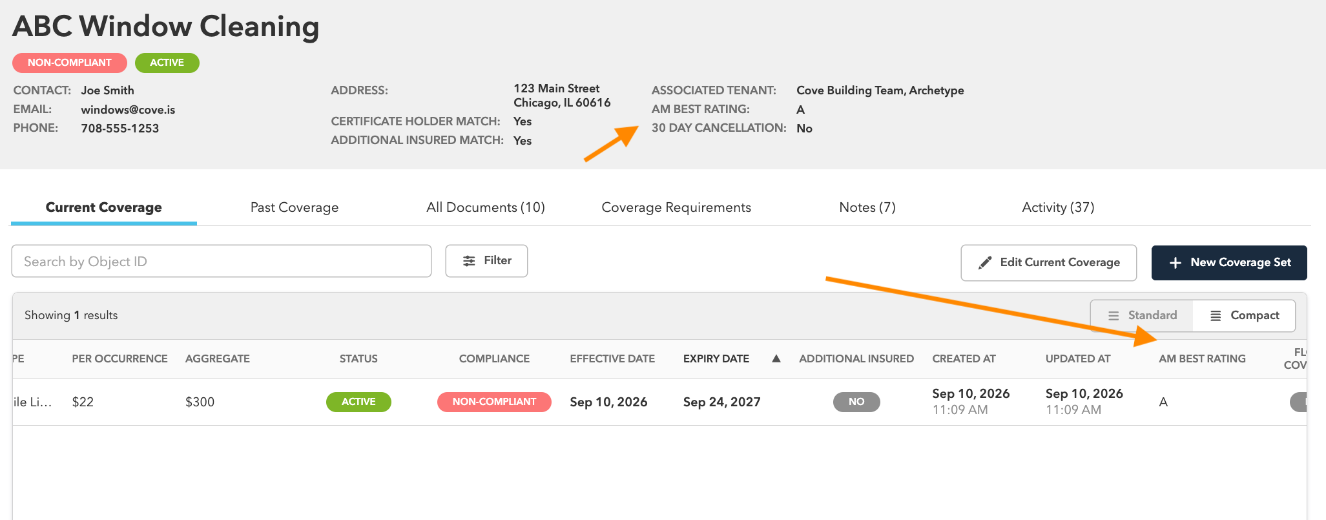Screen dimensions: 1326x520
Task: Click the pencil icon on Edit Current Coverage
Action: 985,262
